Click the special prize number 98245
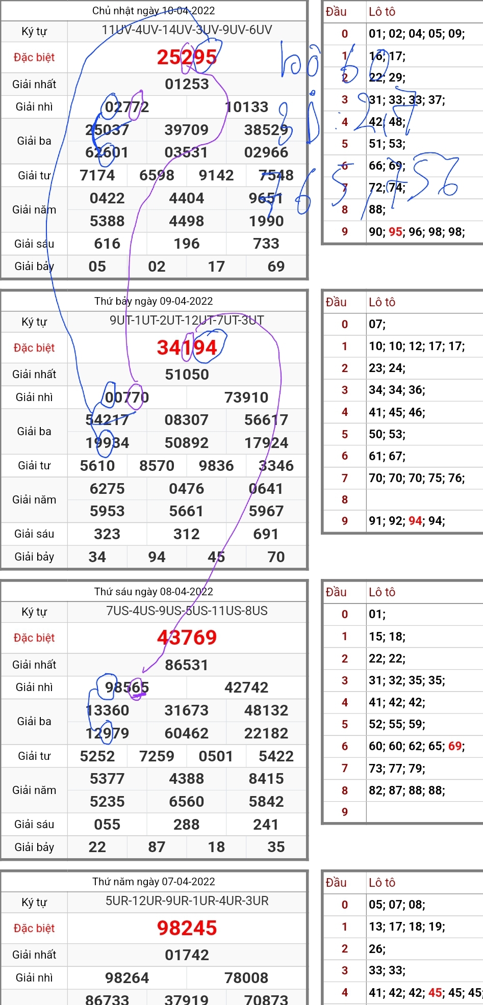Viewport: 483px width, 1005px height. pos(187,928)
